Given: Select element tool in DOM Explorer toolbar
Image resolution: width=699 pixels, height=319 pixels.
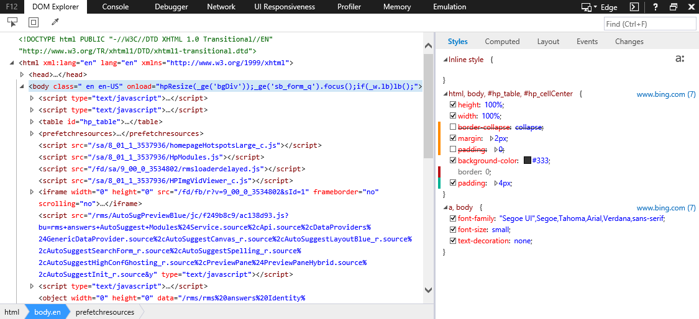Looking at the screenshot, I should click(12, 22).
